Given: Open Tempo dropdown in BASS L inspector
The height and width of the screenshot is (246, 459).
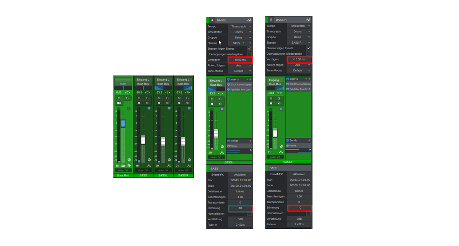Looking at the screenshot, I should point(240,26).
